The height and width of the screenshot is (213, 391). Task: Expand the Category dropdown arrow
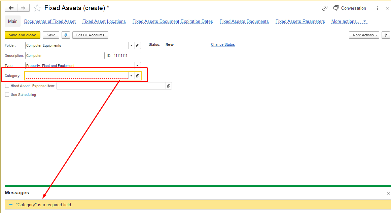[131, 76]
